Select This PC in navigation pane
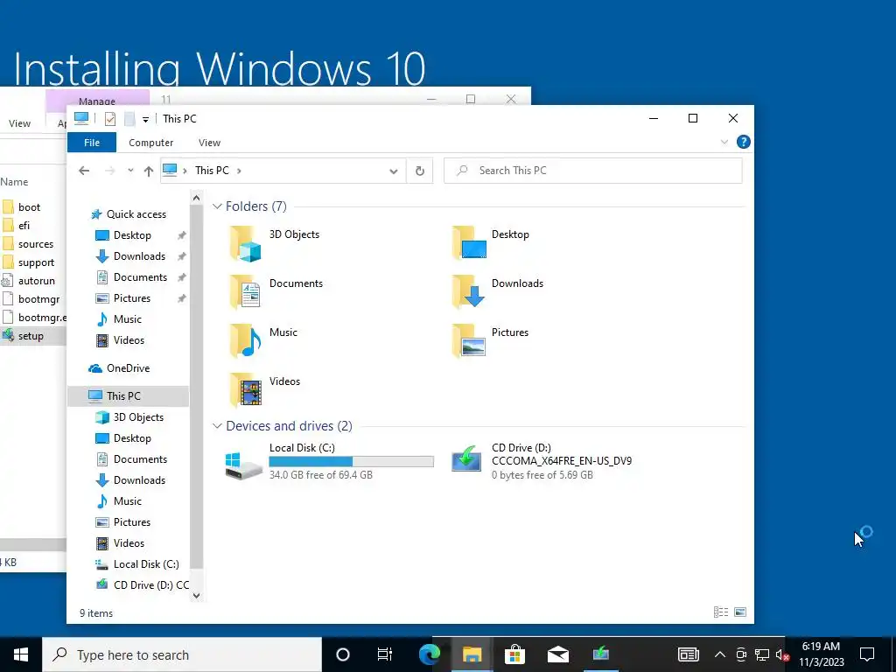896x672 pixels. (x=129, y=396)
